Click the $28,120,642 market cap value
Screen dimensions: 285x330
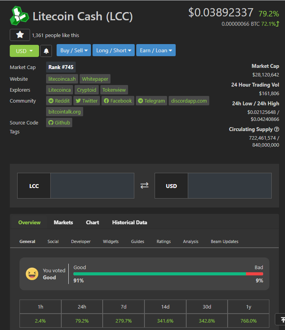pyautogui.click(x=265, y=75)
